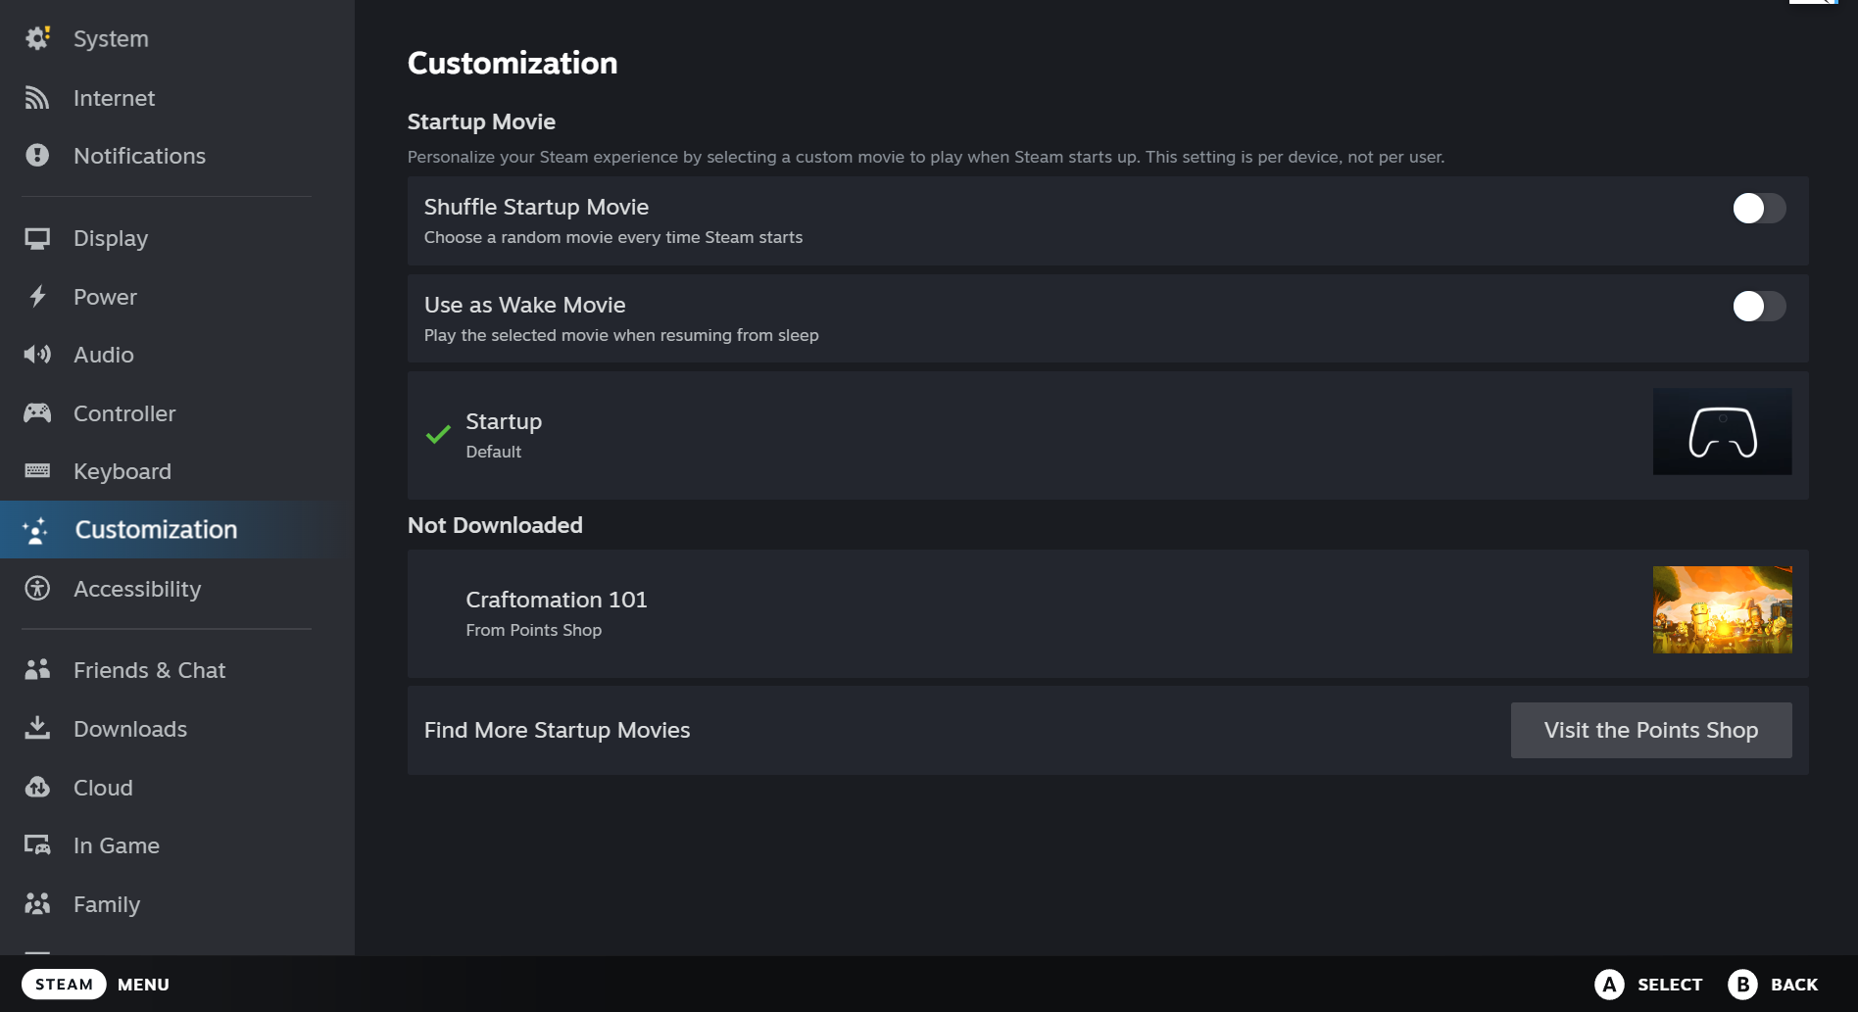Click BACK label in footer
The image size is (1858, 1012).
pos(1794,985)
